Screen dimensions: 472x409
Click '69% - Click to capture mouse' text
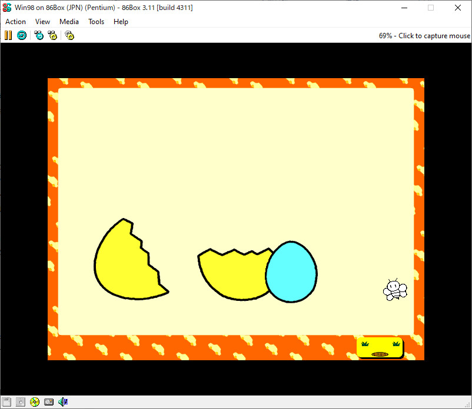click(424, 36)
